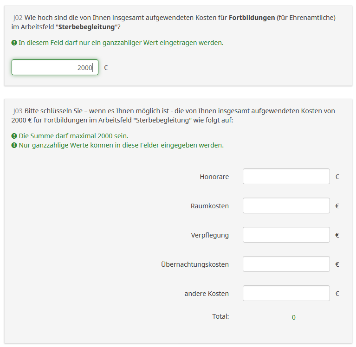356x347 pixels.
Task: Focus the J02 cost field containing 2000
Action: (x=55, y=67)
